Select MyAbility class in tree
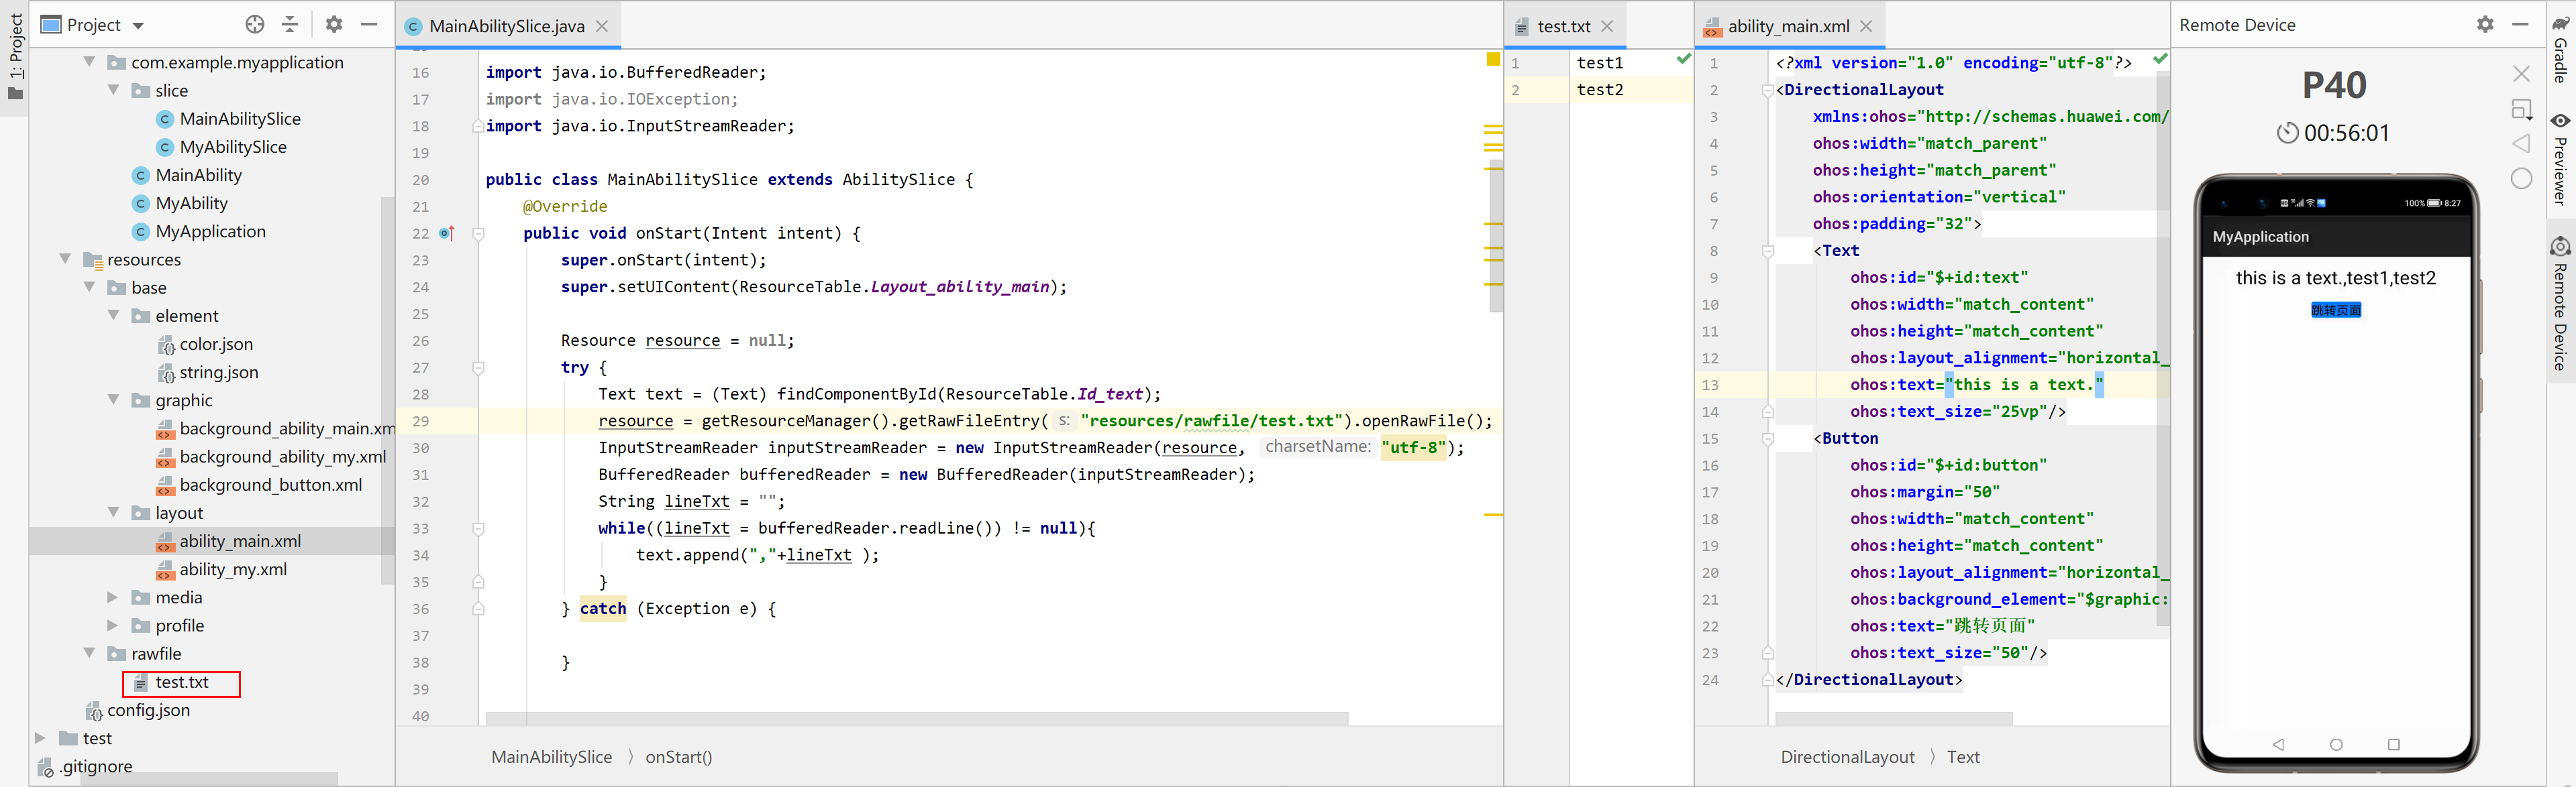 click(192, 202)
